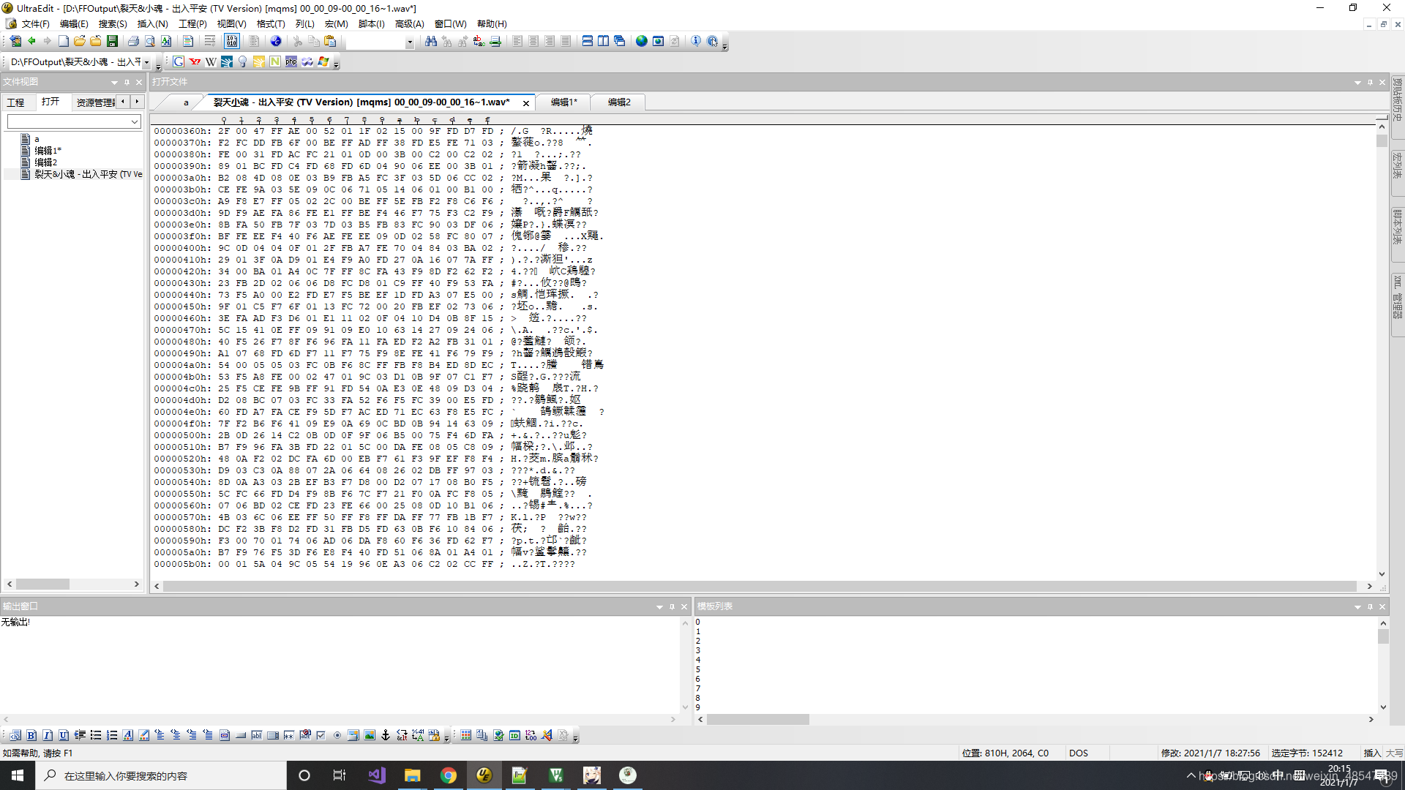The width and height of the screenshot is (1405, 790).
Task: Open Print Preview from the toolbar
Action: [x=149, y=41]
